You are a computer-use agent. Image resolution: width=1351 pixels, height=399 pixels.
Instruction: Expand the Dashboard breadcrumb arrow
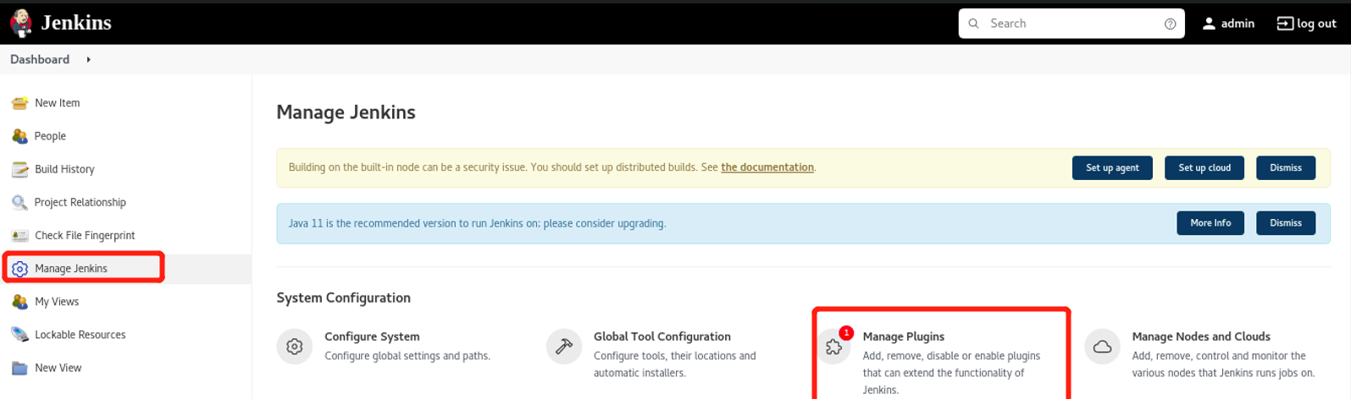click(88, 59)
